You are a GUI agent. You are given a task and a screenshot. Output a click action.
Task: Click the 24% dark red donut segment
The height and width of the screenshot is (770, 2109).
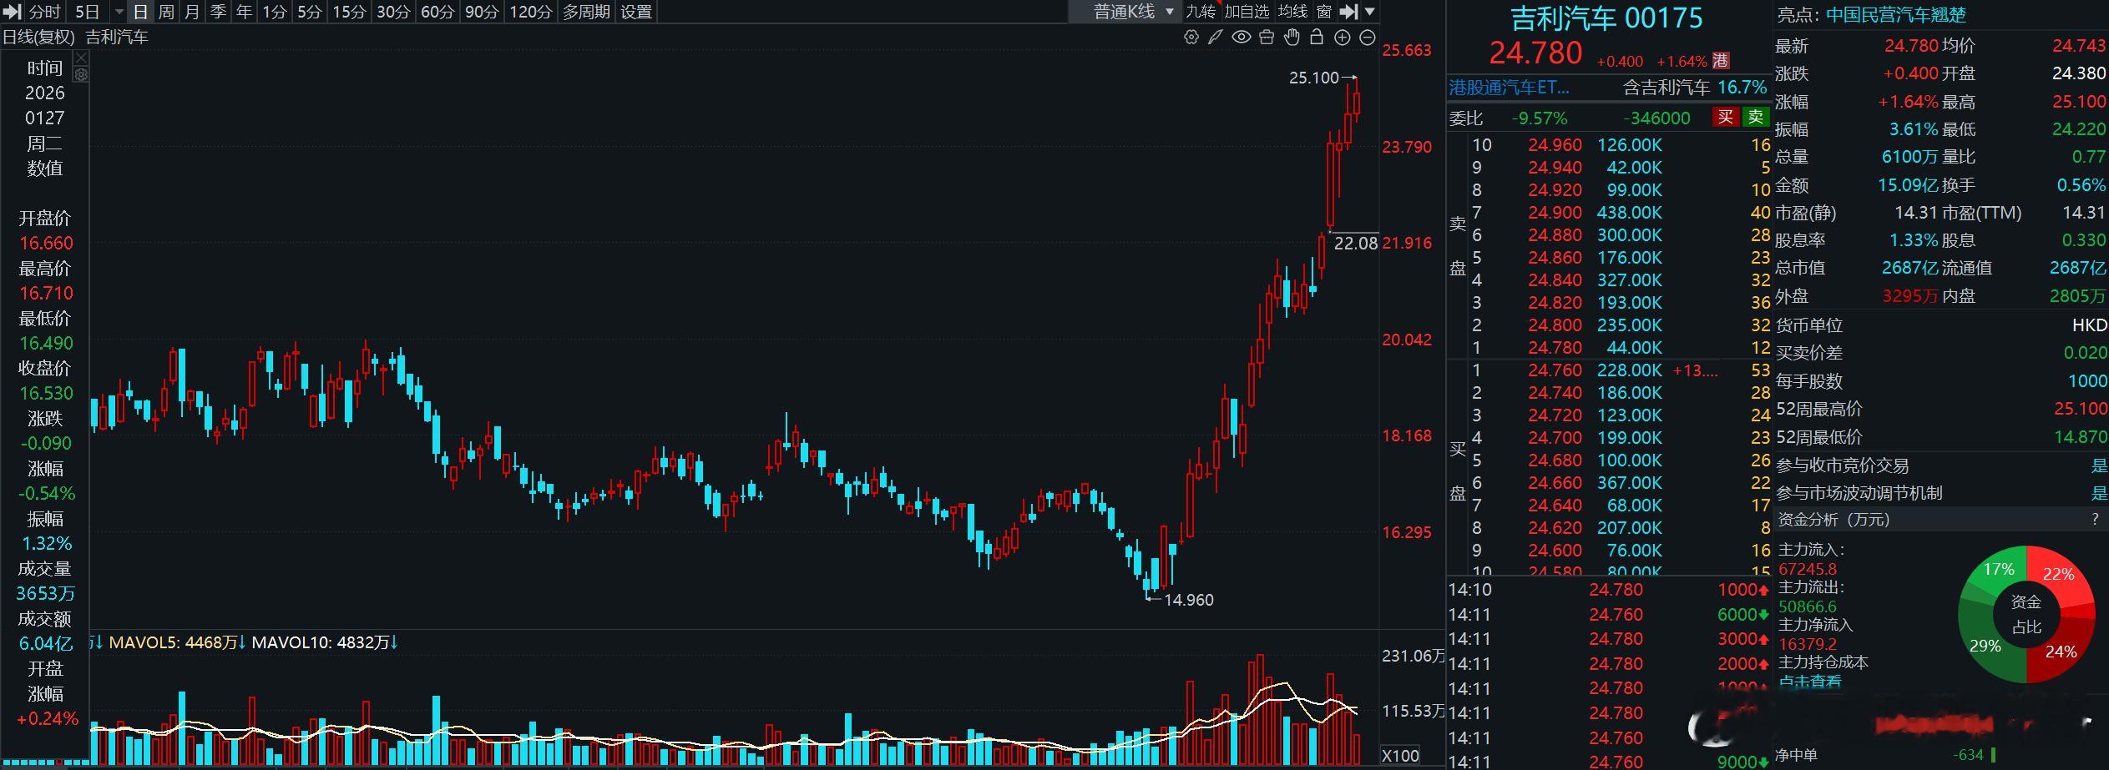pos(2061,652)
